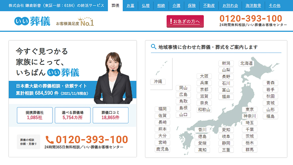Click the magnifier icon beside 地域事情 heading
Viewport: 293px width, 165px height.
click(154, 46)
